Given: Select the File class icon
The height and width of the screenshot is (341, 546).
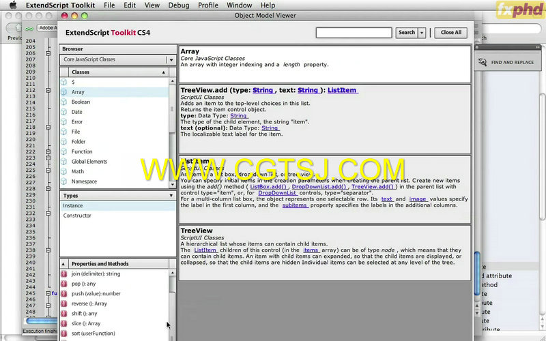Looking at the screenshot, I should pos(63,132).
